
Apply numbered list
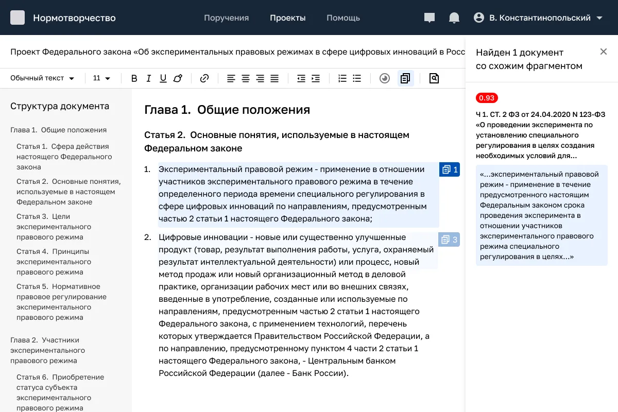(342, 78)
